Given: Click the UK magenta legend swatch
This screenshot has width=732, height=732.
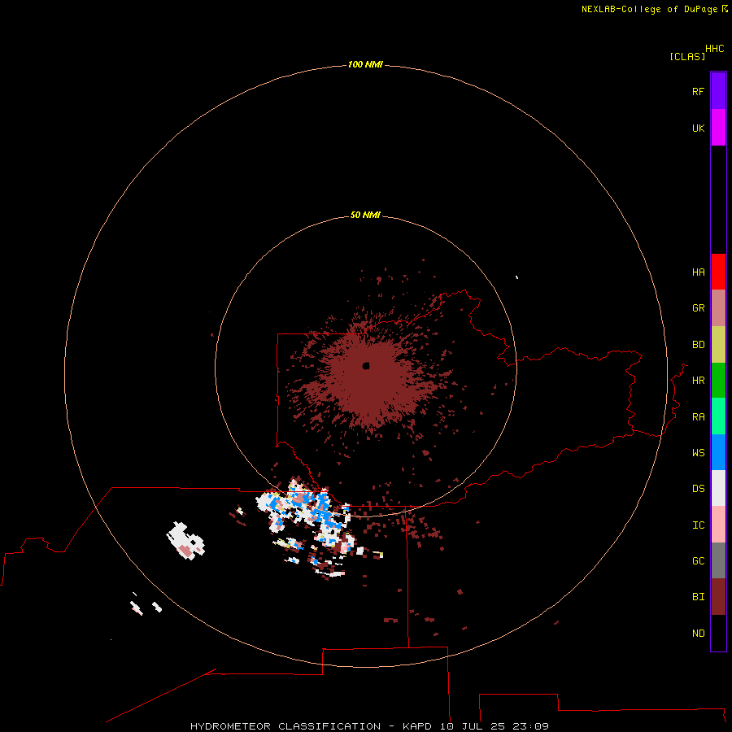Looking at the screenshot, I should pos(718,128).
